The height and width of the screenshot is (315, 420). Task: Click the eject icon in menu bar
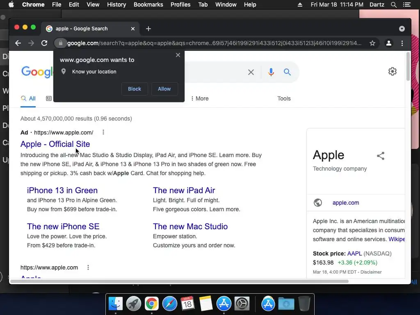300,5
